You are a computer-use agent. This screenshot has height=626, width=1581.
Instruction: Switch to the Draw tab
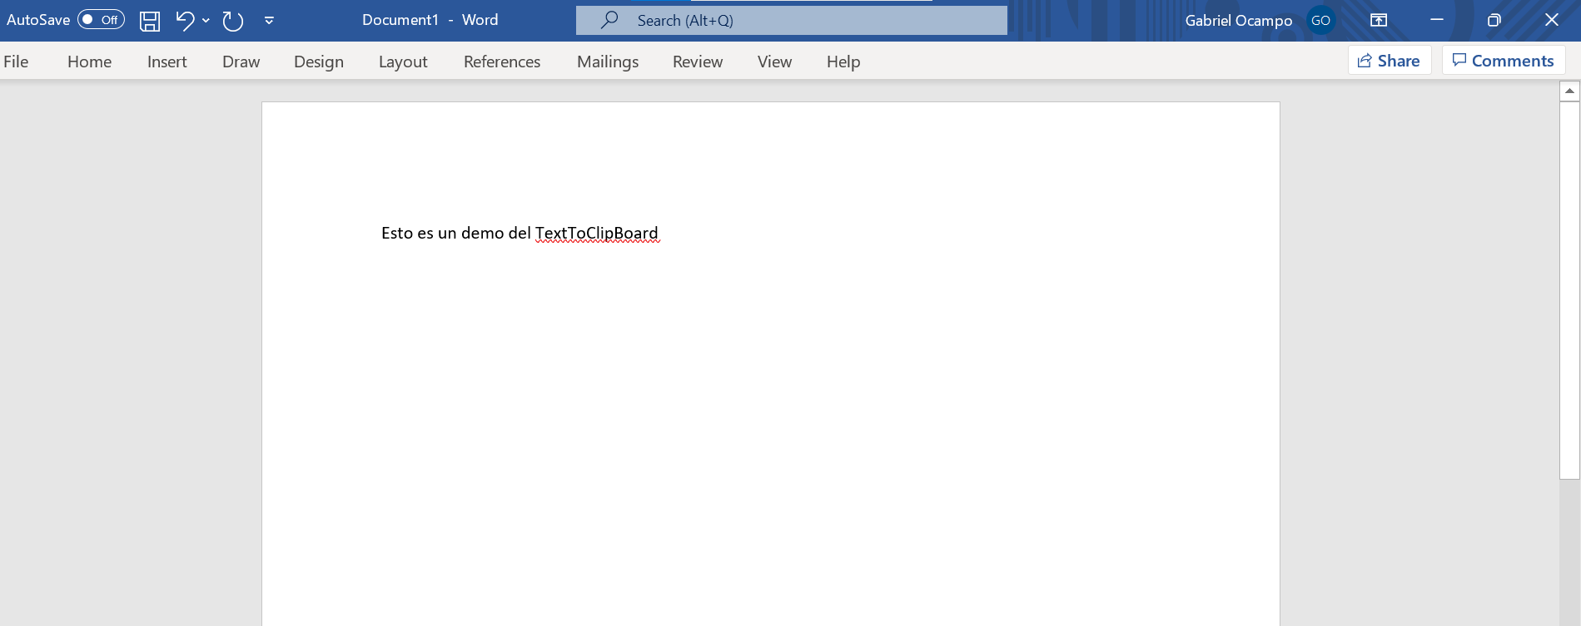(x=241, y=62)
